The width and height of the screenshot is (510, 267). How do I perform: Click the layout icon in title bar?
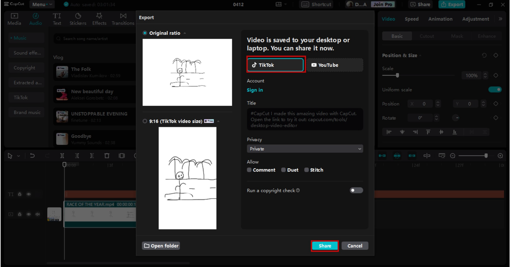click(x=279, y=4)
